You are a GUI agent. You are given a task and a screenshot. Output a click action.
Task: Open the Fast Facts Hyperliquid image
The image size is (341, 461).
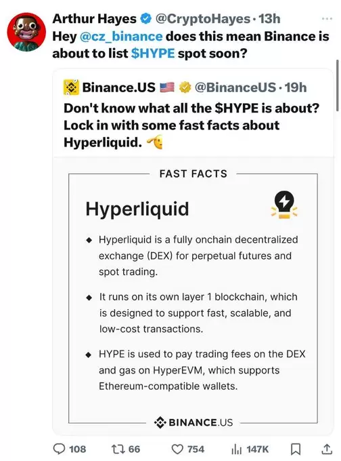coord(193,296)
